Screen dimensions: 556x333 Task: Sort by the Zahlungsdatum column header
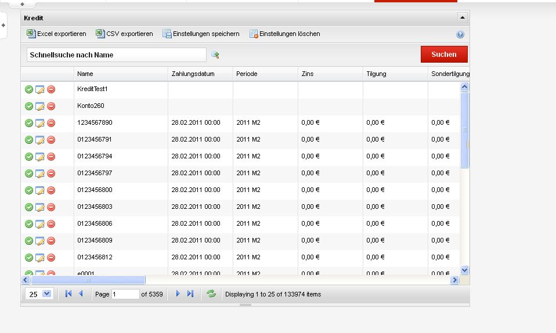(x=193, y=74)
